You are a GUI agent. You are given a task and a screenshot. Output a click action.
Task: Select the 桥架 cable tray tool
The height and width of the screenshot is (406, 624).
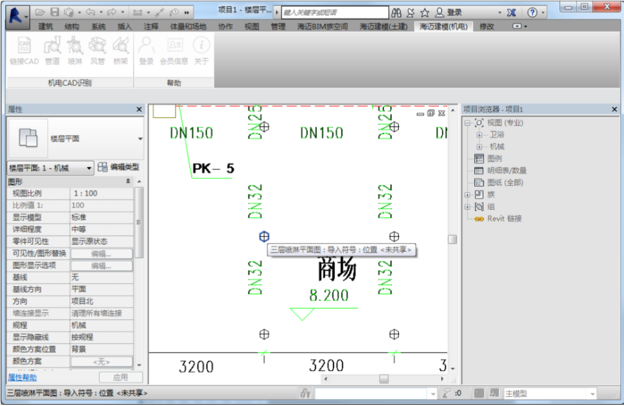click(x=121, y=50)
